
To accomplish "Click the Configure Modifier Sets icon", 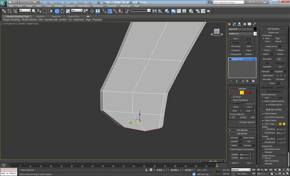I will click(x=253, y=81).
